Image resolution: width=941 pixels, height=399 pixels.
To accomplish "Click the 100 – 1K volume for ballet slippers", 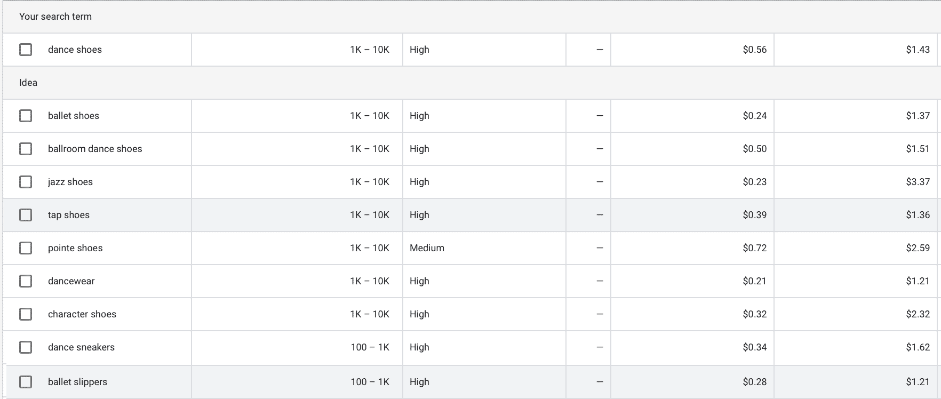I will (370, 382).
